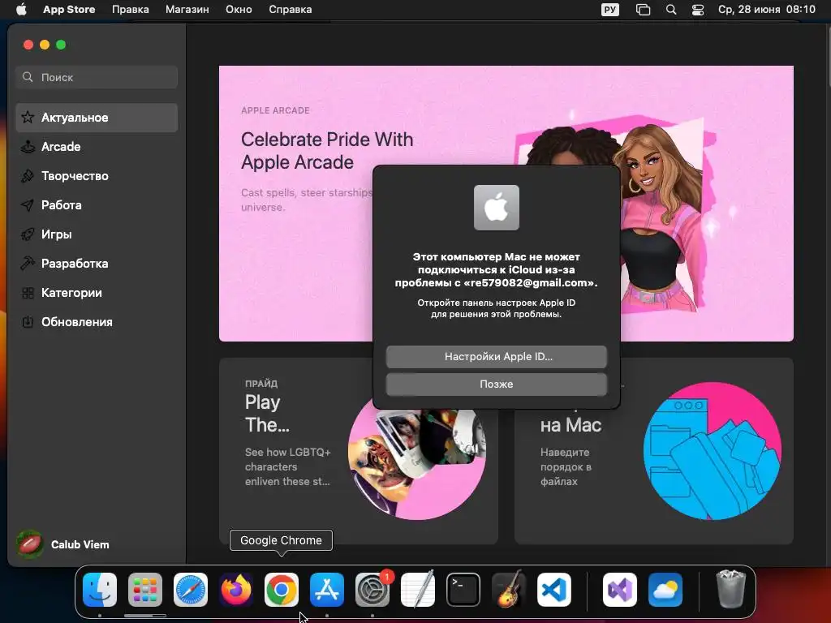Open the Arcade sidebar section
831x623 pixels.
[x=97, y=147]
